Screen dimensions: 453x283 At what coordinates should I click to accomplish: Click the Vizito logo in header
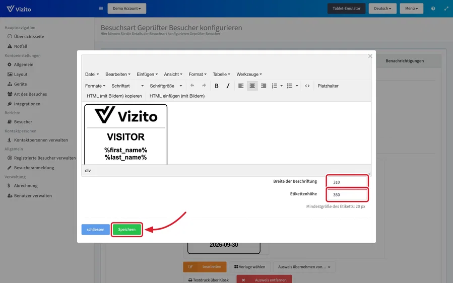pos(19,9)
